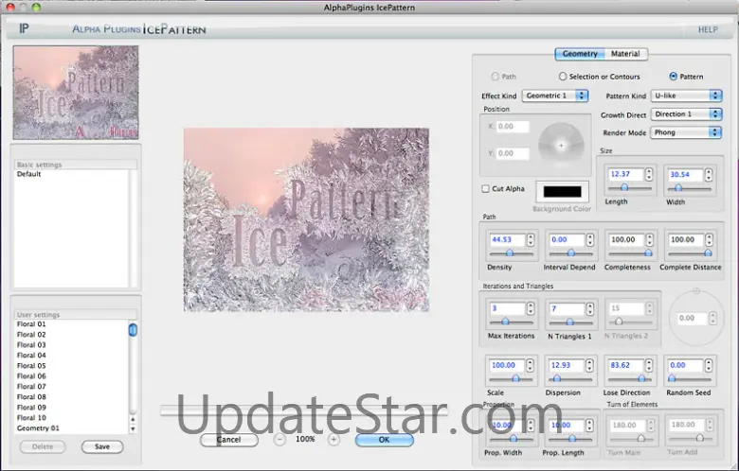Screen dimensions: 739x471
Task: Click the zoom in plus icon
Action: [x=333, y=440]
